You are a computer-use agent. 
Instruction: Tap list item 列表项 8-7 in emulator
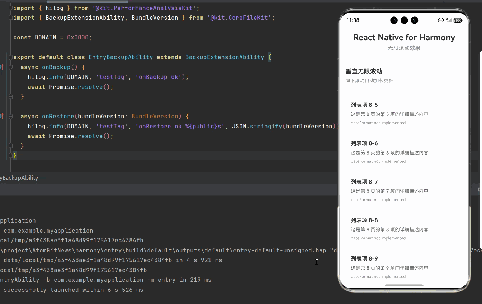[404, 190]
